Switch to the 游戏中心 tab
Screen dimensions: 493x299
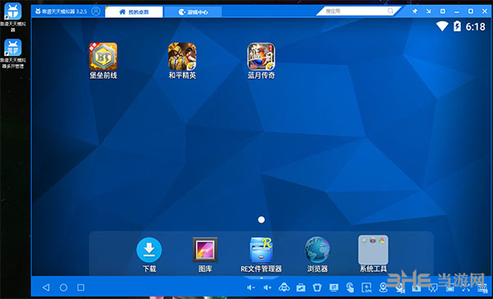coord(193,12)
